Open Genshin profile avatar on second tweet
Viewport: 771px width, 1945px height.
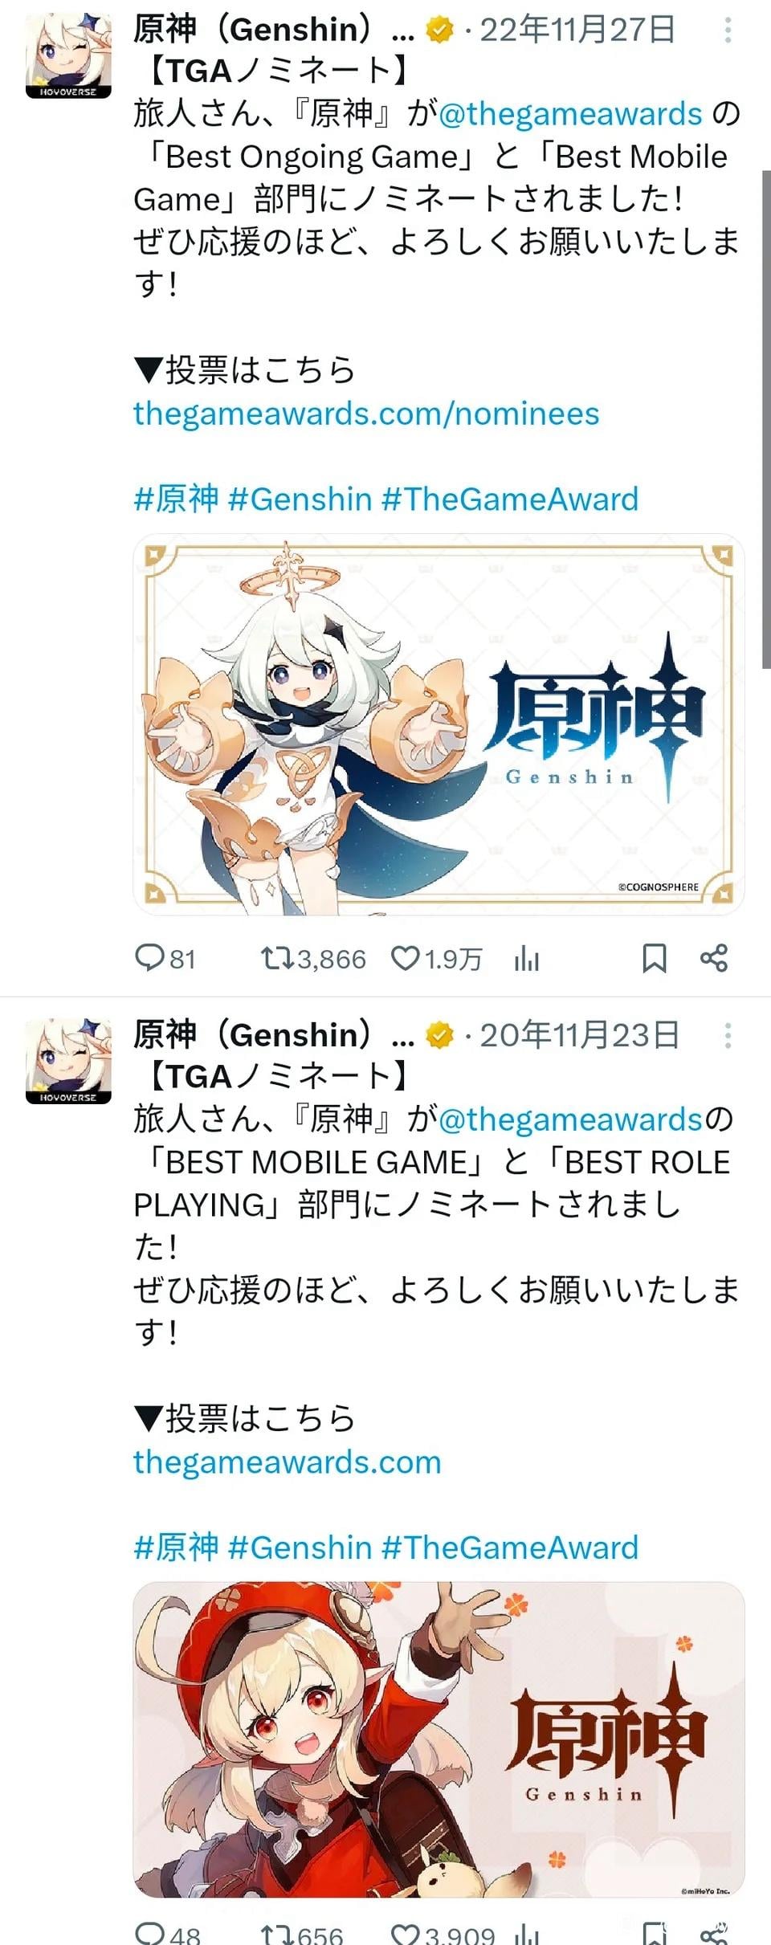pyautogui.click(x=68, y=1061)
